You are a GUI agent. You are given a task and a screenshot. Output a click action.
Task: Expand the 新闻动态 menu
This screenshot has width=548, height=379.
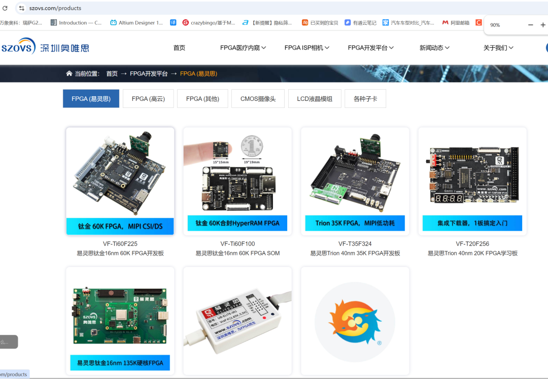pyautogui.click(x=434, y=48)
